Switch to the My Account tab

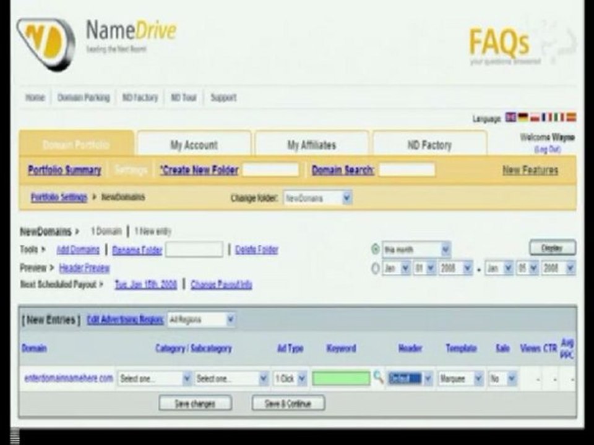coord(194,144)
